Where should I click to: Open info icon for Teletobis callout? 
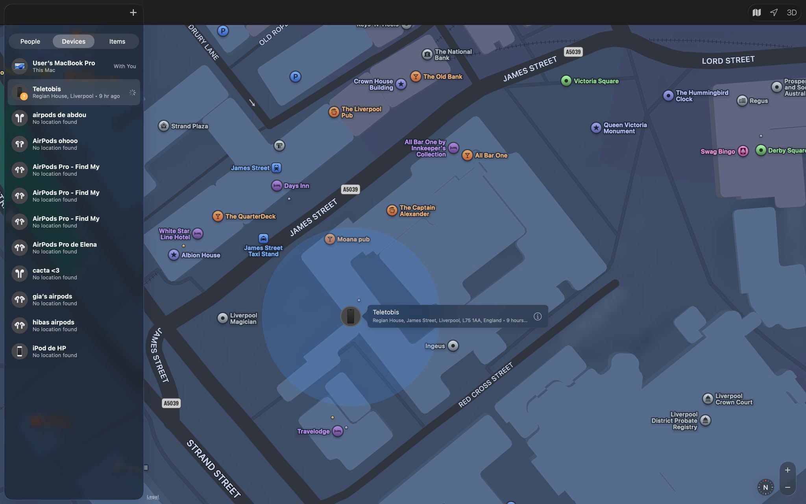[538, 316]
